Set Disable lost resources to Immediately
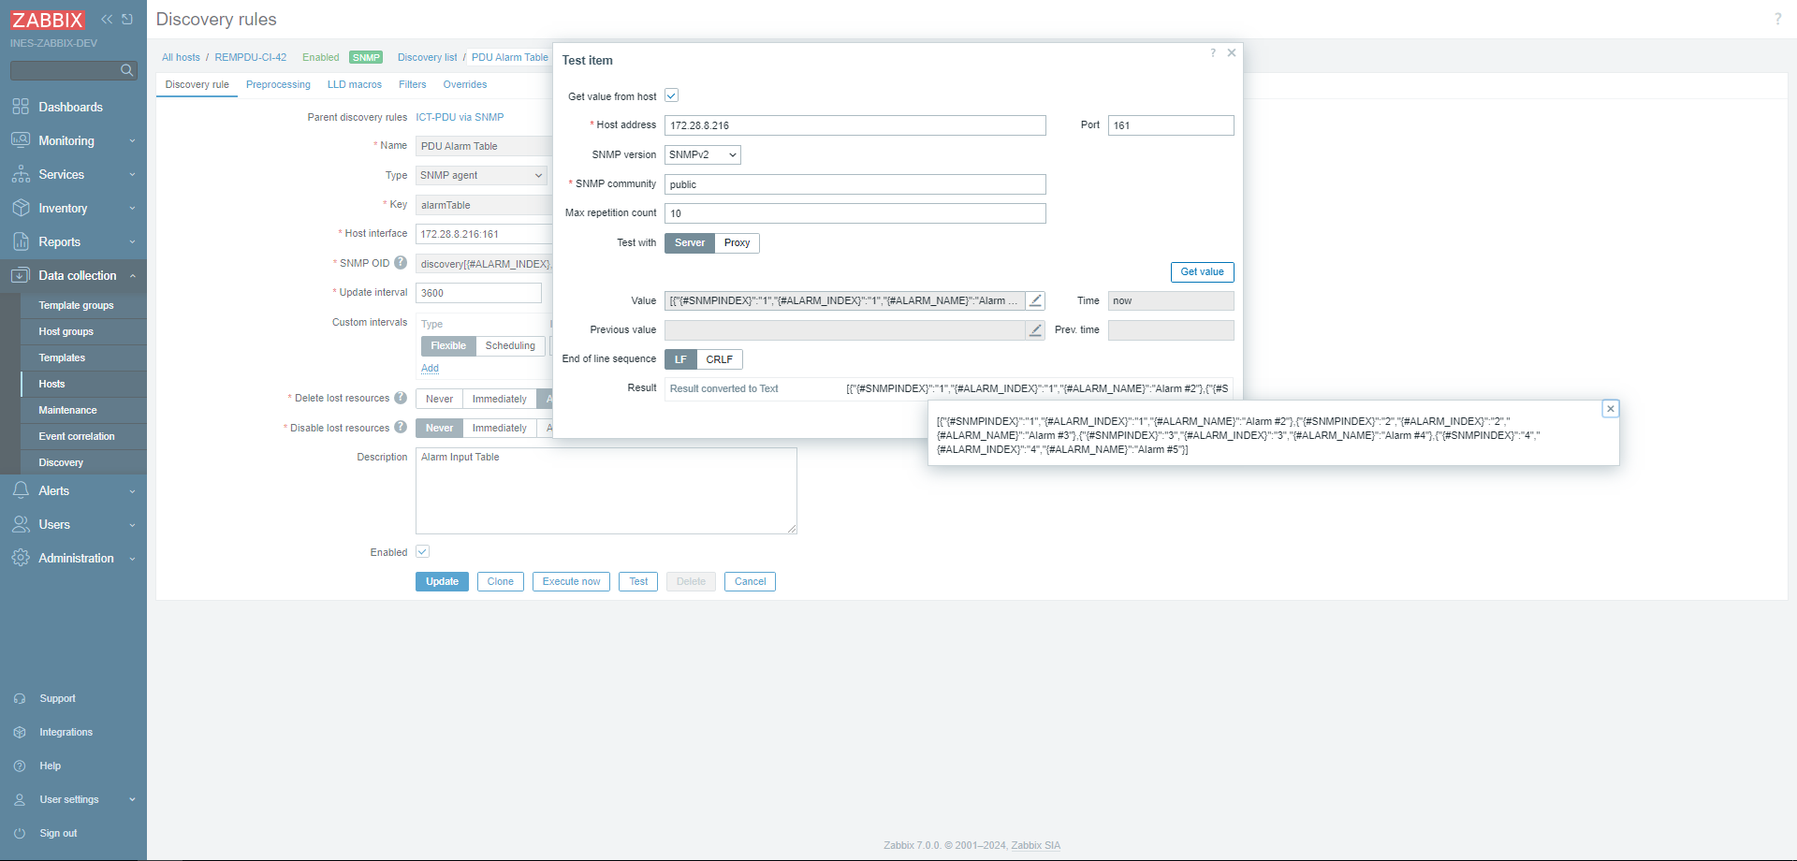This screenshot has height=861, width=1797. 500,428
